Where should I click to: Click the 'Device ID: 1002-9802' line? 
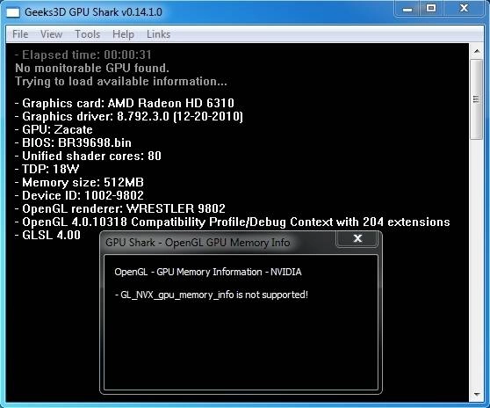click(79, 195)
